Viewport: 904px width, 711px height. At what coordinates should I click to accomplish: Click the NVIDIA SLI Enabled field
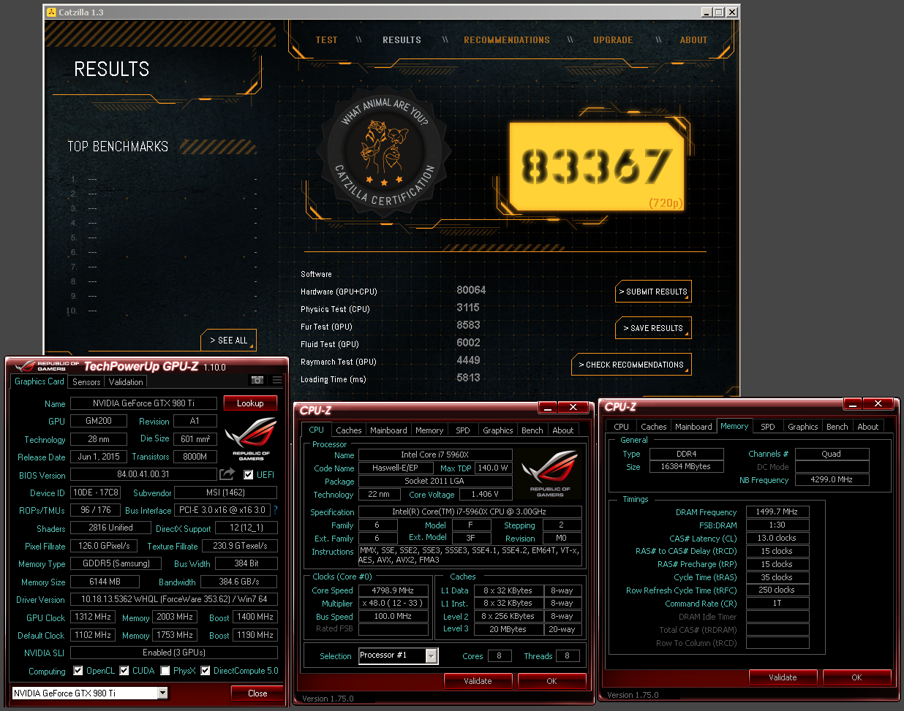click(174, 653)
